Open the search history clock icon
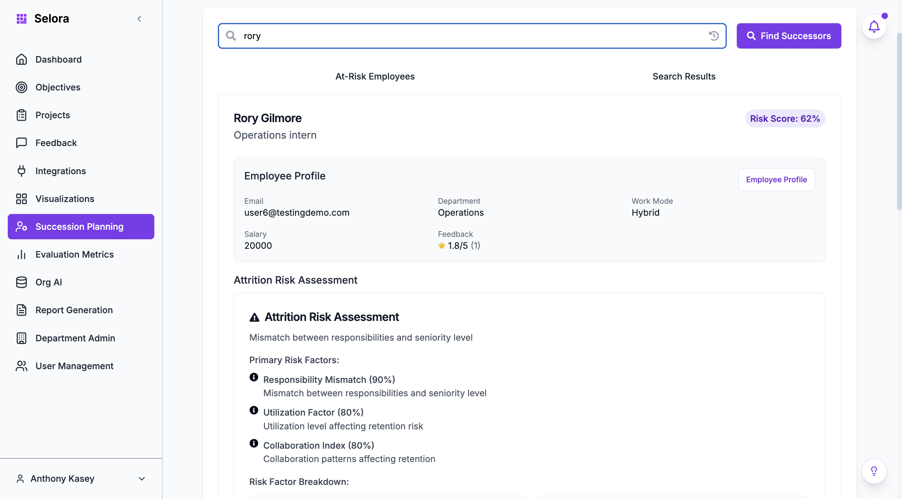Screen dimensions: 902x499 (x=714, y=36)
